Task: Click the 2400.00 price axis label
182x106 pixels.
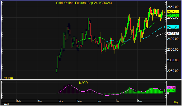Action: point(173,39)
